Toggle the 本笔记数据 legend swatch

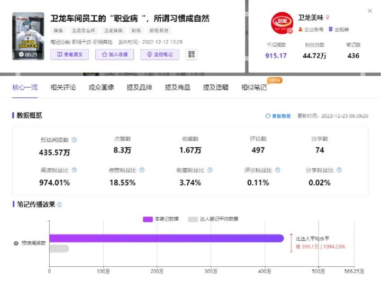pyautogui.click(x=148, y=219)
